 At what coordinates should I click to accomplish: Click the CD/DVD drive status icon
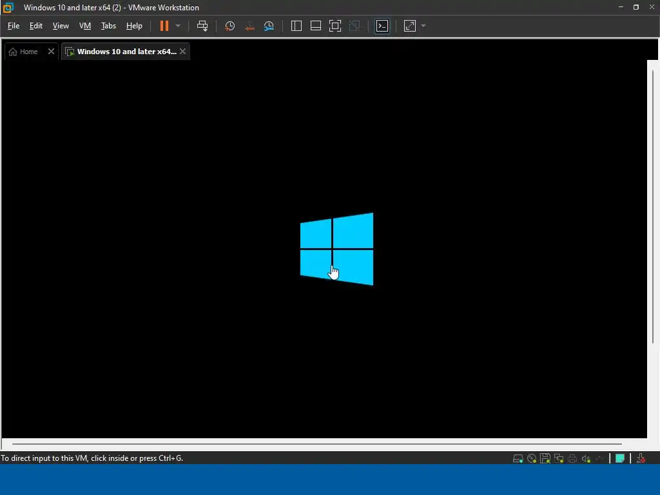coord(532,458)
